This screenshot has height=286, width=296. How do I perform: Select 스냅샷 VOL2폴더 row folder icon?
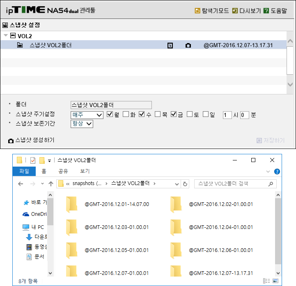point(20,45)
